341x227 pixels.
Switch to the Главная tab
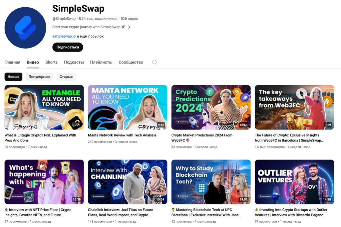coord(12,62)
